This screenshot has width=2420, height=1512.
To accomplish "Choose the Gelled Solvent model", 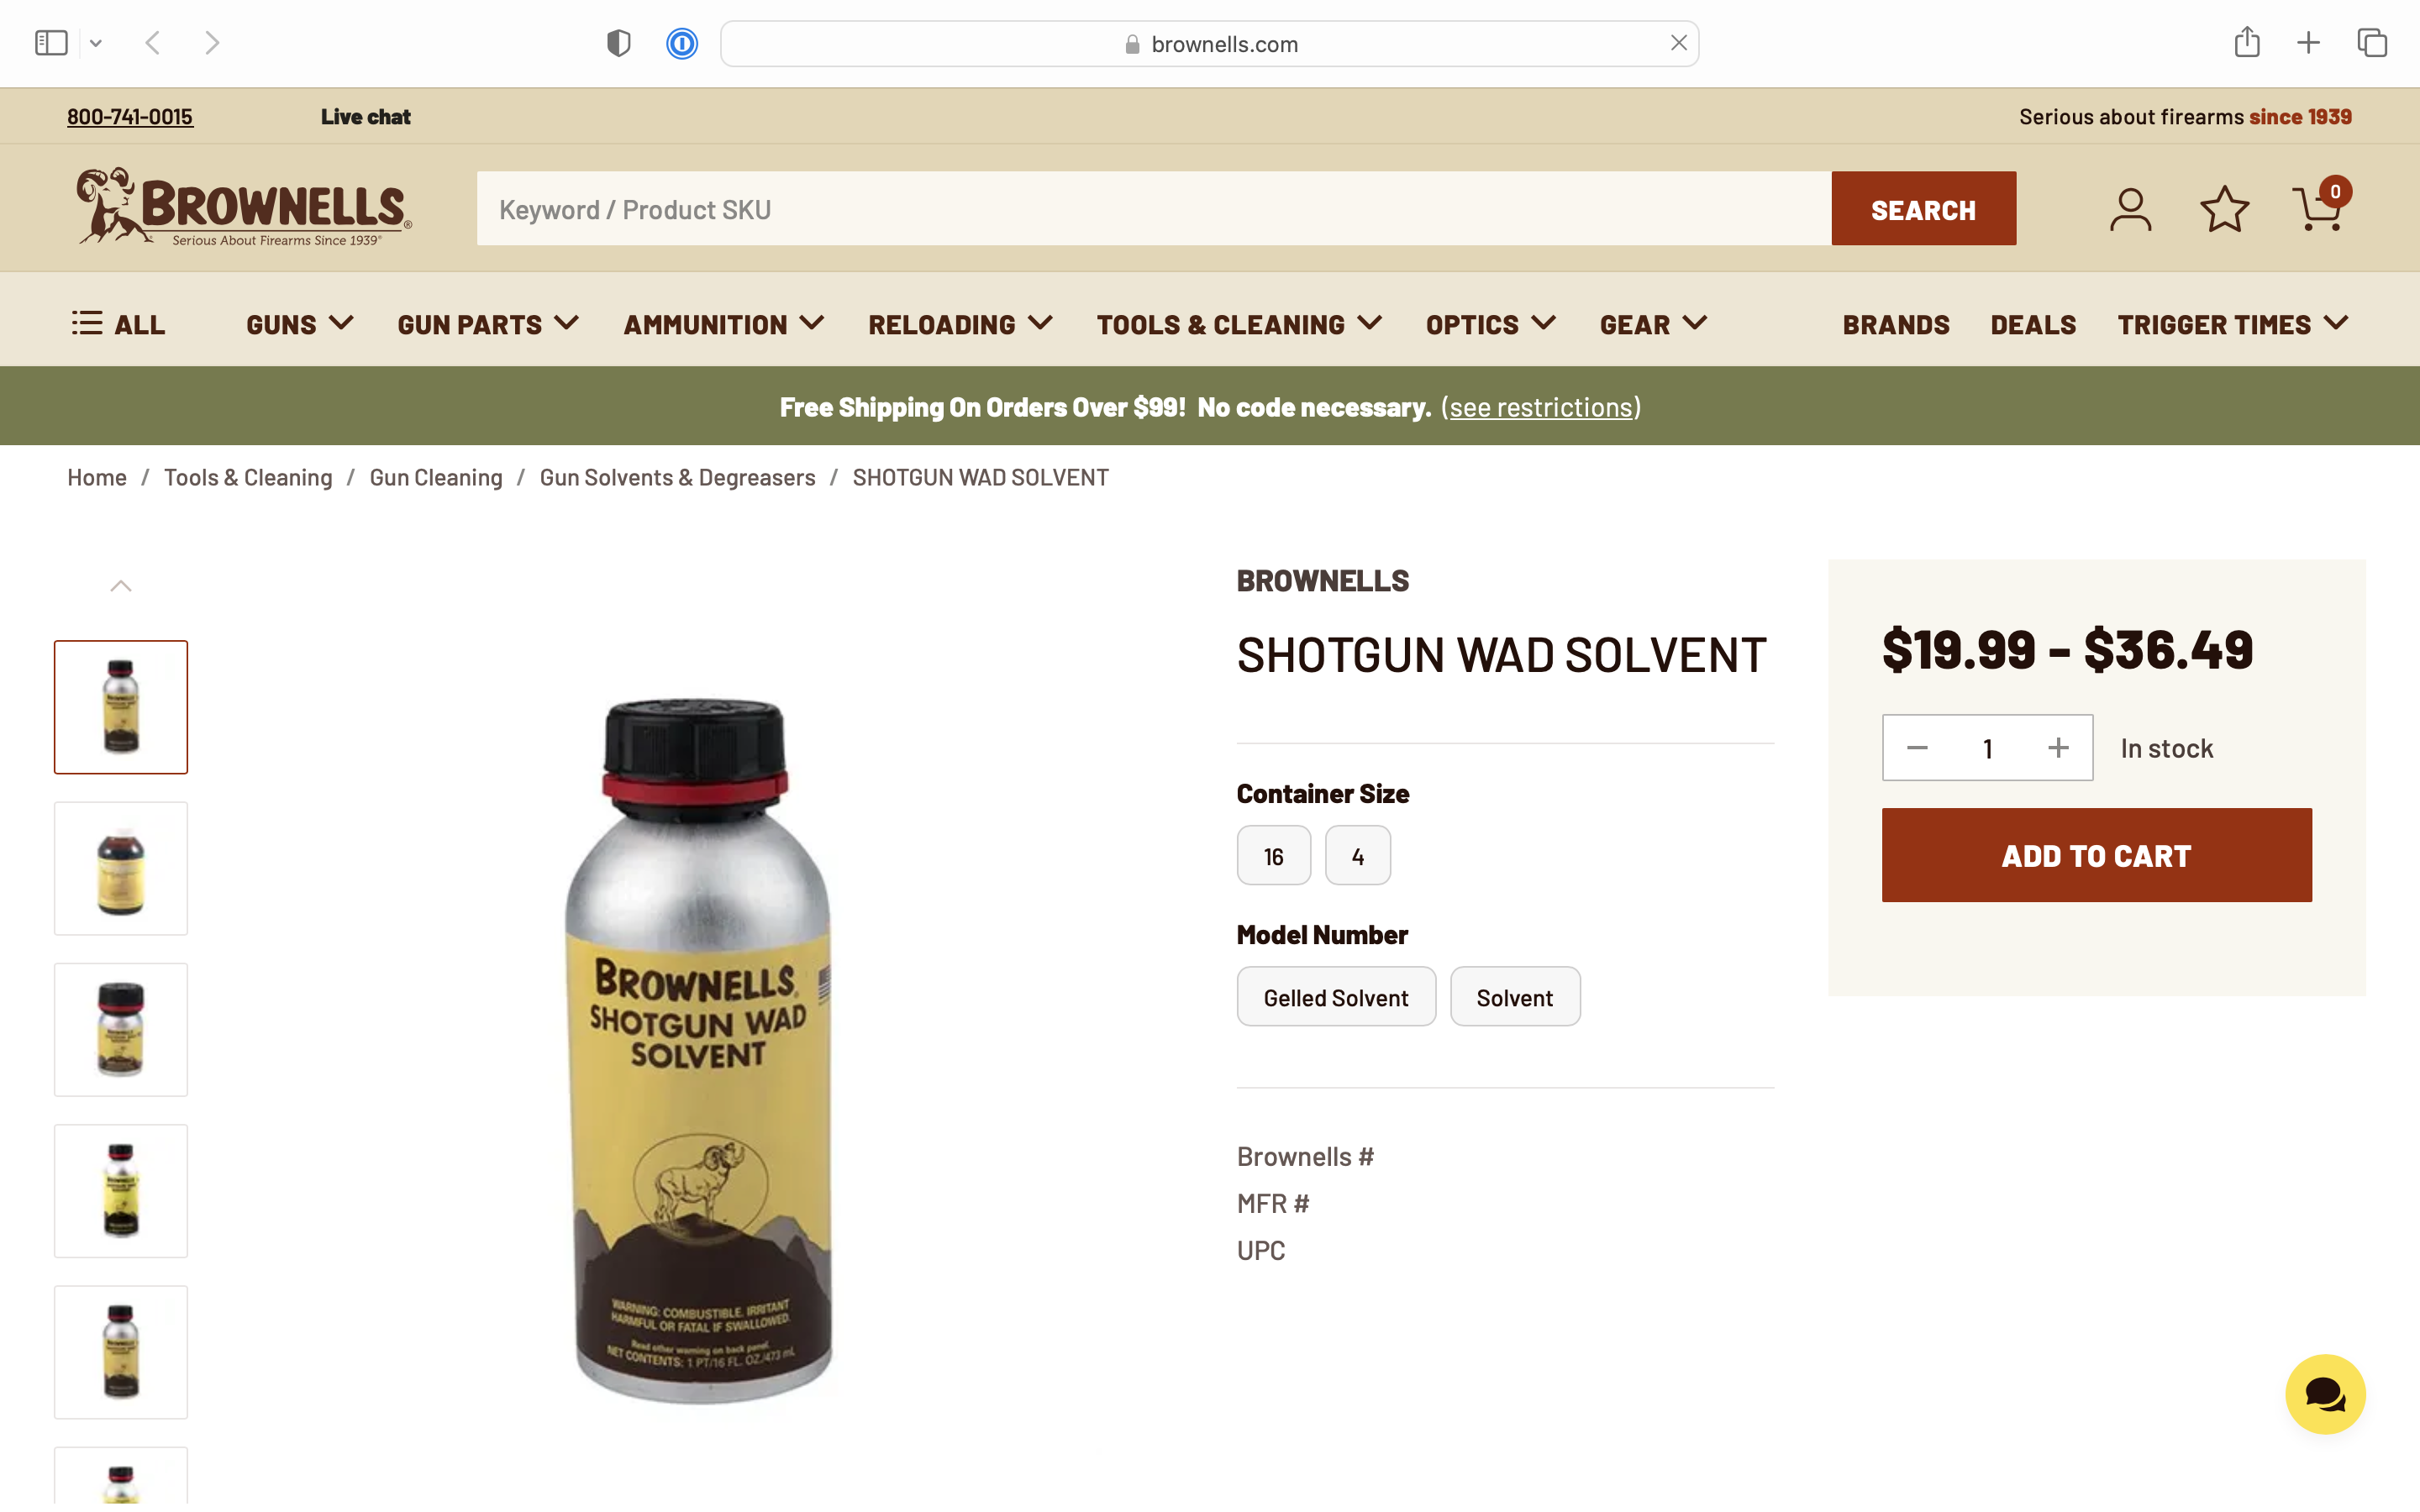I will click(1336, 997).
